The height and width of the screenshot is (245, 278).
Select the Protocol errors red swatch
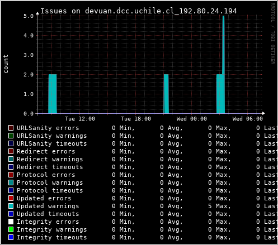pos(11,175)
